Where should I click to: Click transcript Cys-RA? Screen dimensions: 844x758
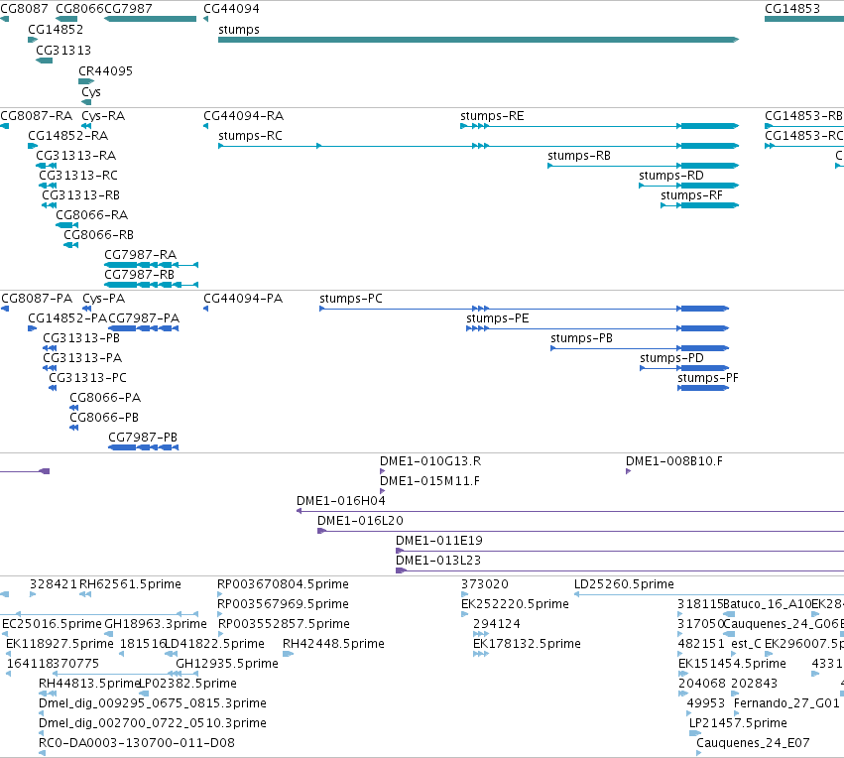86,127
